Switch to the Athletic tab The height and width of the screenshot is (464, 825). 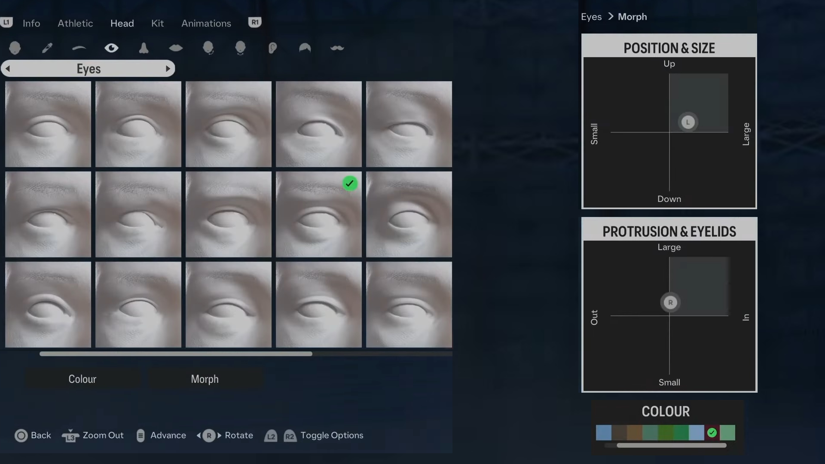coord(75,23)
